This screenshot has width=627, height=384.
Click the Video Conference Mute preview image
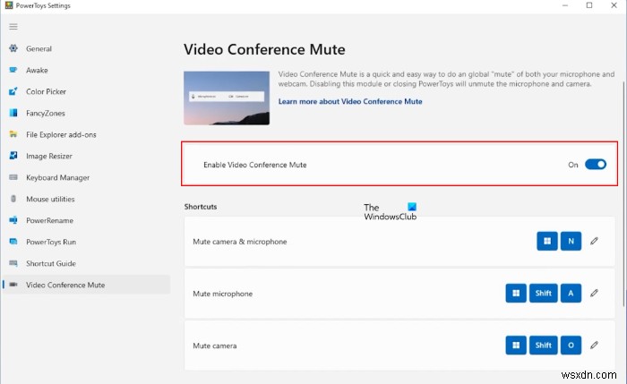[x=227, y=98]
